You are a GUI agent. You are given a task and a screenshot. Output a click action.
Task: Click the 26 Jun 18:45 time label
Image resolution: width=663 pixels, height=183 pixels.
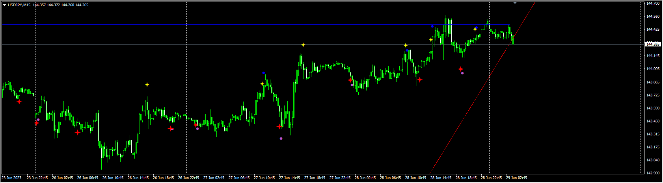click(164, 178)
